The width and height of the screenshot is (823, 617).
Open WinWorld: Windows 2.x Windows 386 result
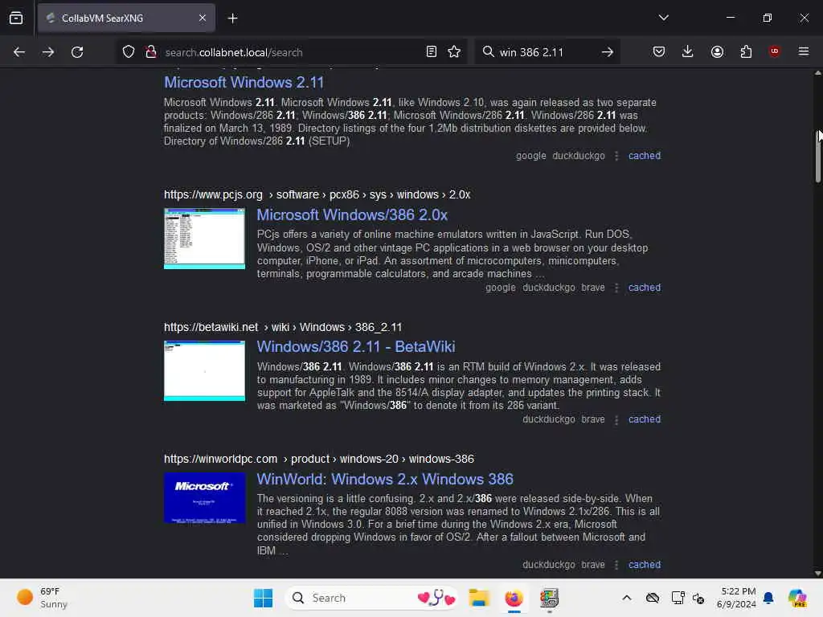coord(385,479)
